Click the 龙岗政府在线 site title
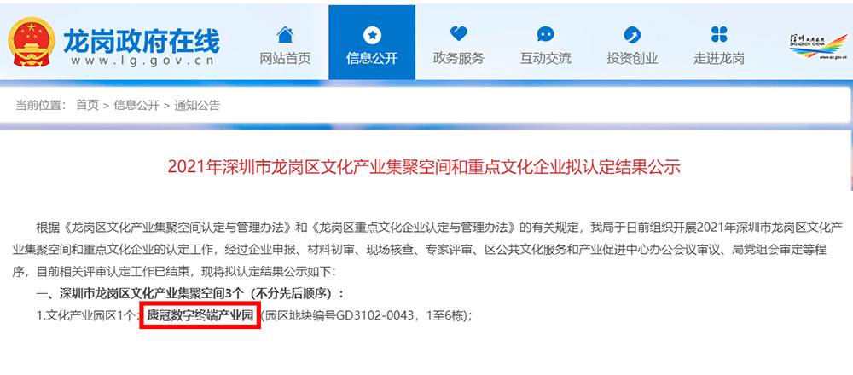This screenshot has width=853, height=375. pyautogui.click(x=142, y=41)
